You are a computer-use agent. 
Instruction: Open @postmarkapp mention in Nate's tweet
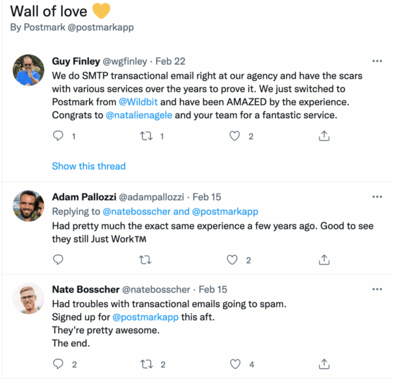click(x=145, y=317)
